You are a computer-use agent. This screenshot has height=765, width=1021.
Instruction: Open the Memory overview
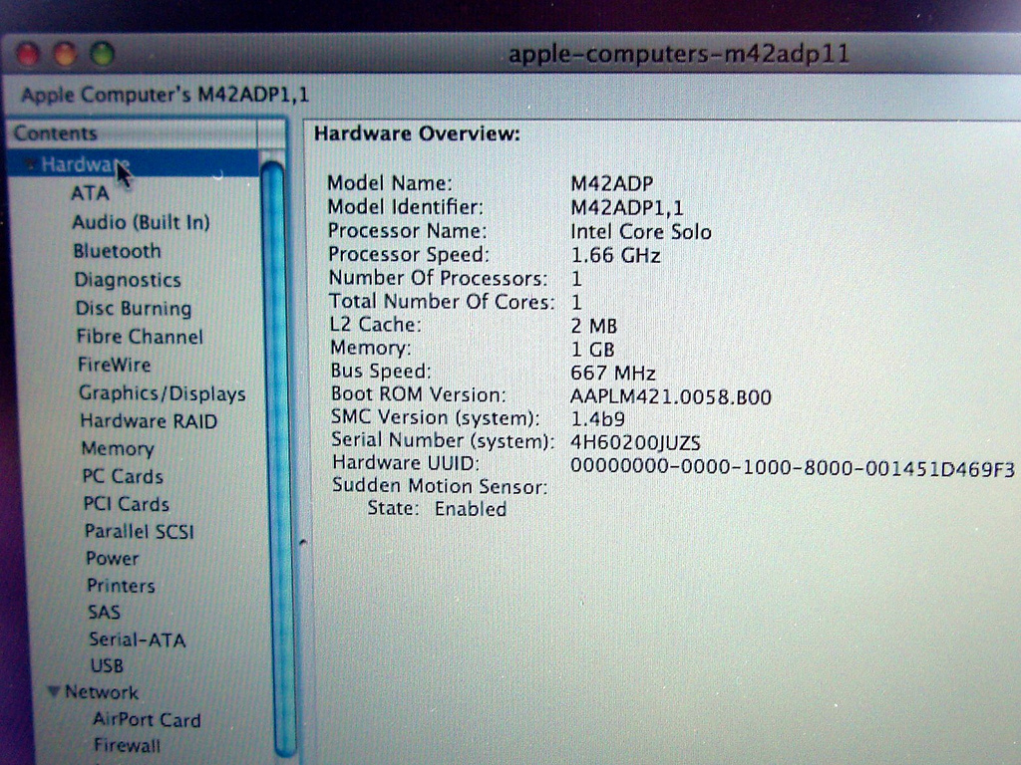(x=118, y=449)
